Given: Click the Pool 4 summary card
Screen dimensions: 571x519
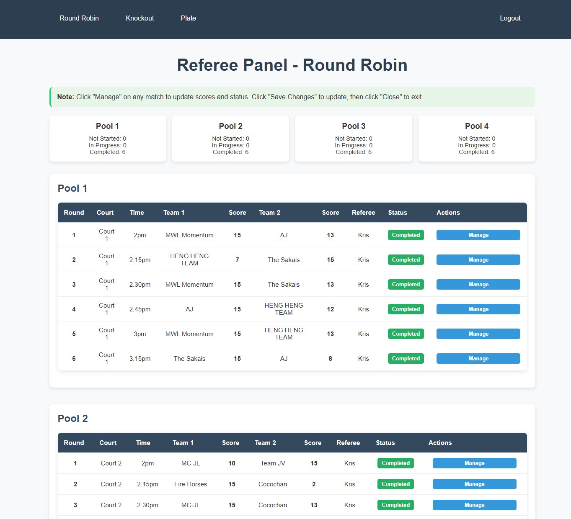Looking at the screenshot, I should 477,139.
